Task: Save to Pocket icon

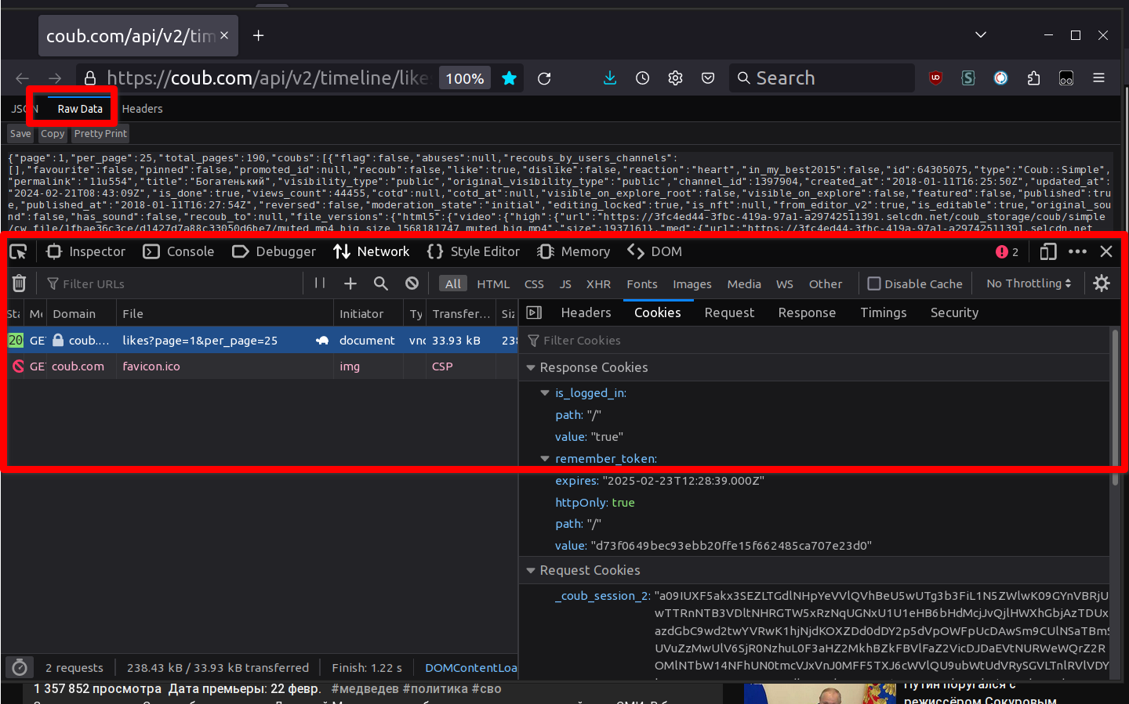Action: coord(708,78)
